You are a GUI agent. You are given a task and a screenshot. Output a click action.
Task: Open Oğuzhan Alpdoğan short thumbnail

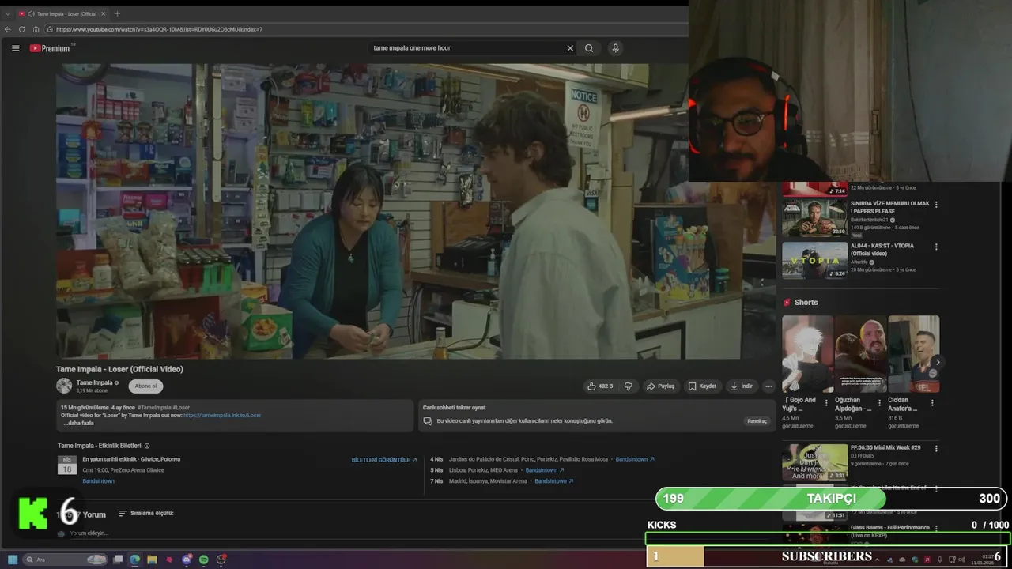click(x=860, y=354)
